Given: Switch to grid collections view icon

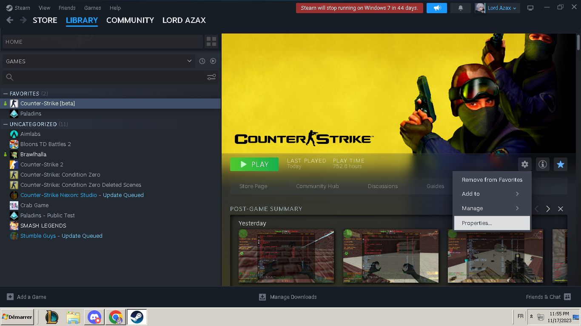Looking at the screenshot, I should point(211,42).
